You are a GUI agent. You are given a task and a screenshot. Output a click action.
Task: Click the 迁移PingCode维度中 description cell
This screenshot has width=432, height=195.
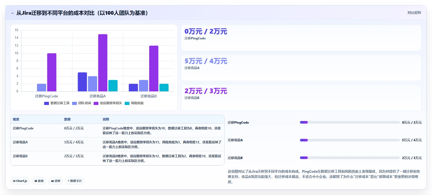click(x=162, y=131)
